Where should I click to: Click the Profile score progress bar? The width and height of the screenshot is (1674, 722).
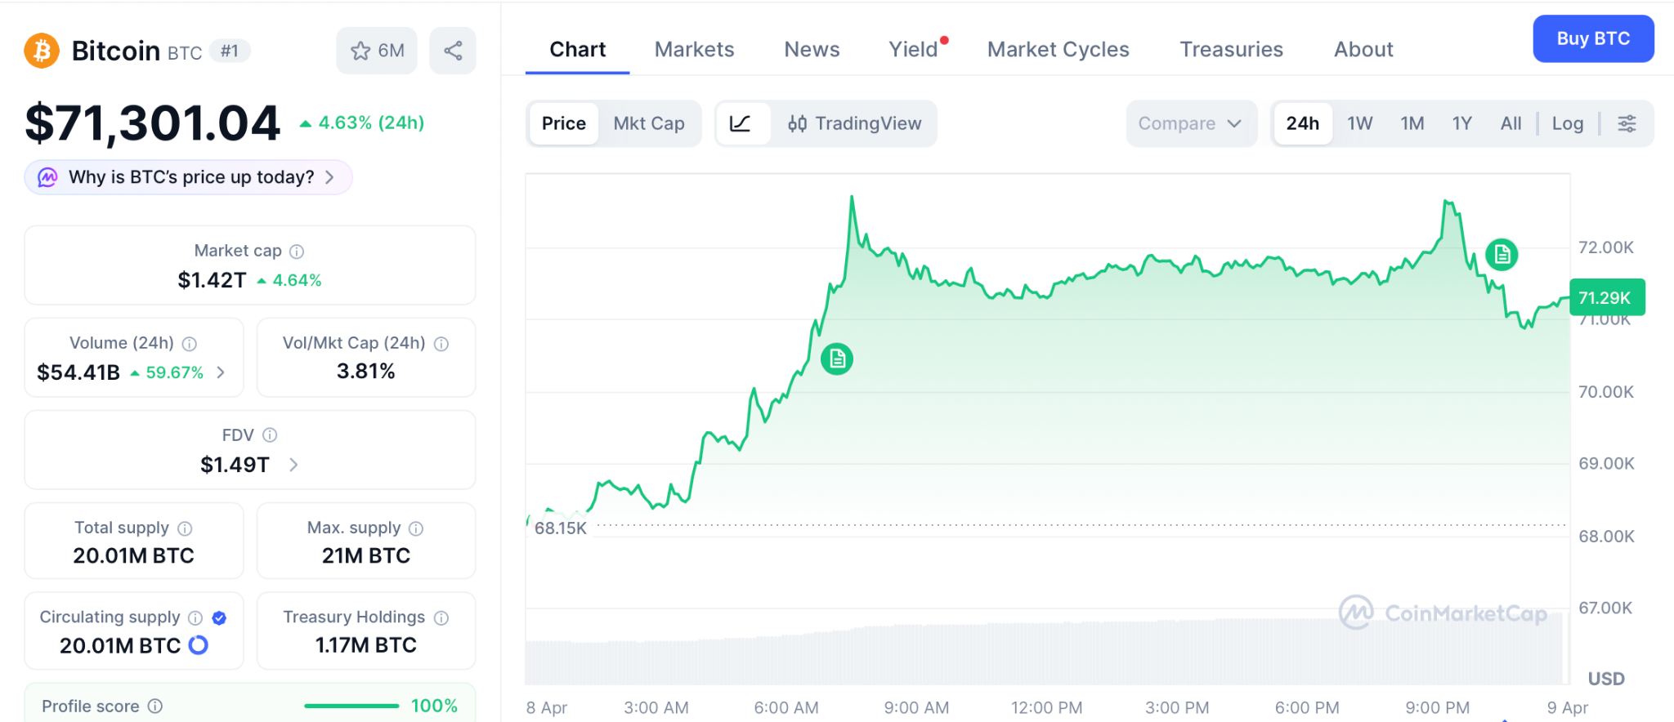pos(351,706)
